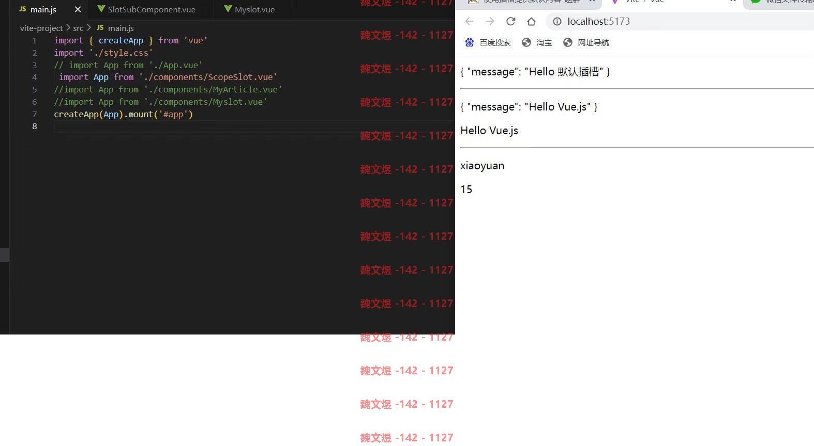Open the Myslot.vue tab
This screenshot has height=446, width=814.
click(253, 10)
